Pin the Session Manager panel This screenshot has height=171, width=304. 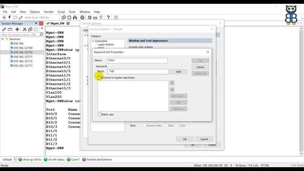click(x=36, y=23)
